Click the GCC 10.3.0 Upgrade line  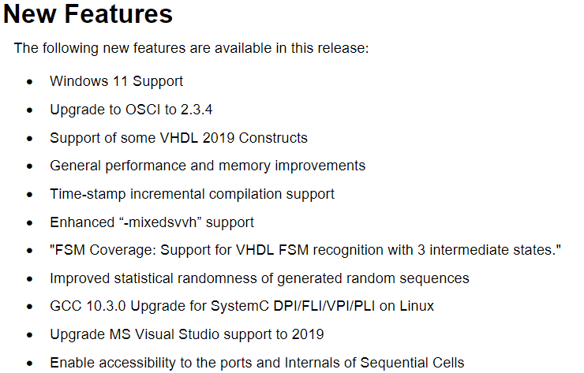pos(242,307)
